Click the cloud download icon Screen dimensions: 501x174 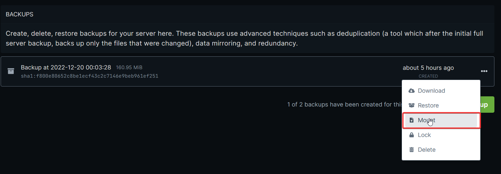pyautogui.click(x=411, y=91)
